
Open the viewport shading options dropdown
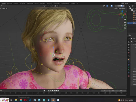click(x=126, y=6)
